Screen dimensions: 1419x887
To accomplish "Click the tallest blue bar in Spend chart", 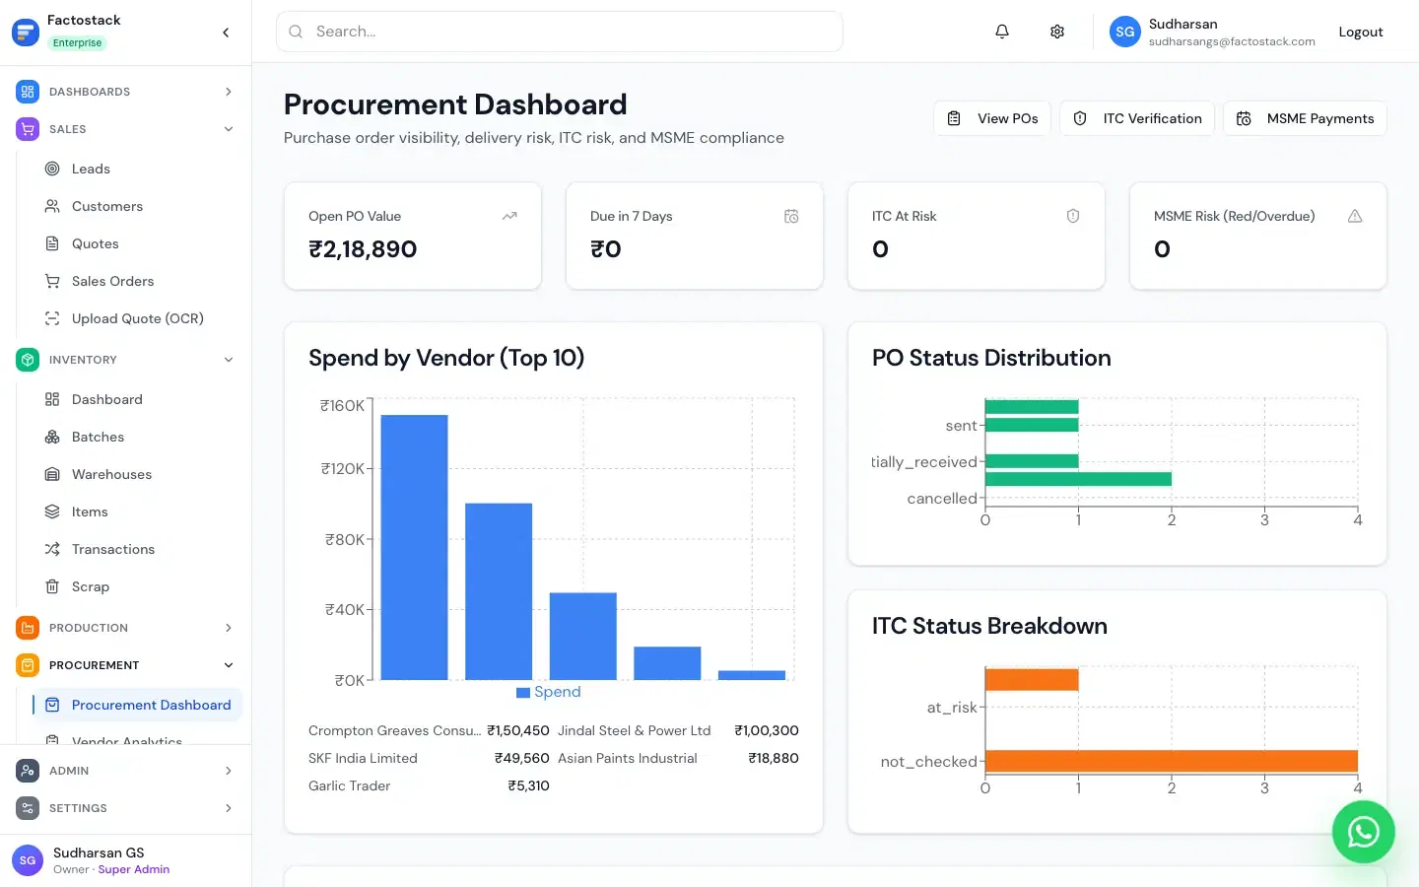I will tap(414, 547).
